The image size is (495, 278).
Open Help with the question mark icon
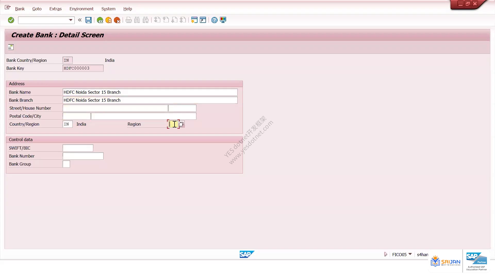point(214,20)
